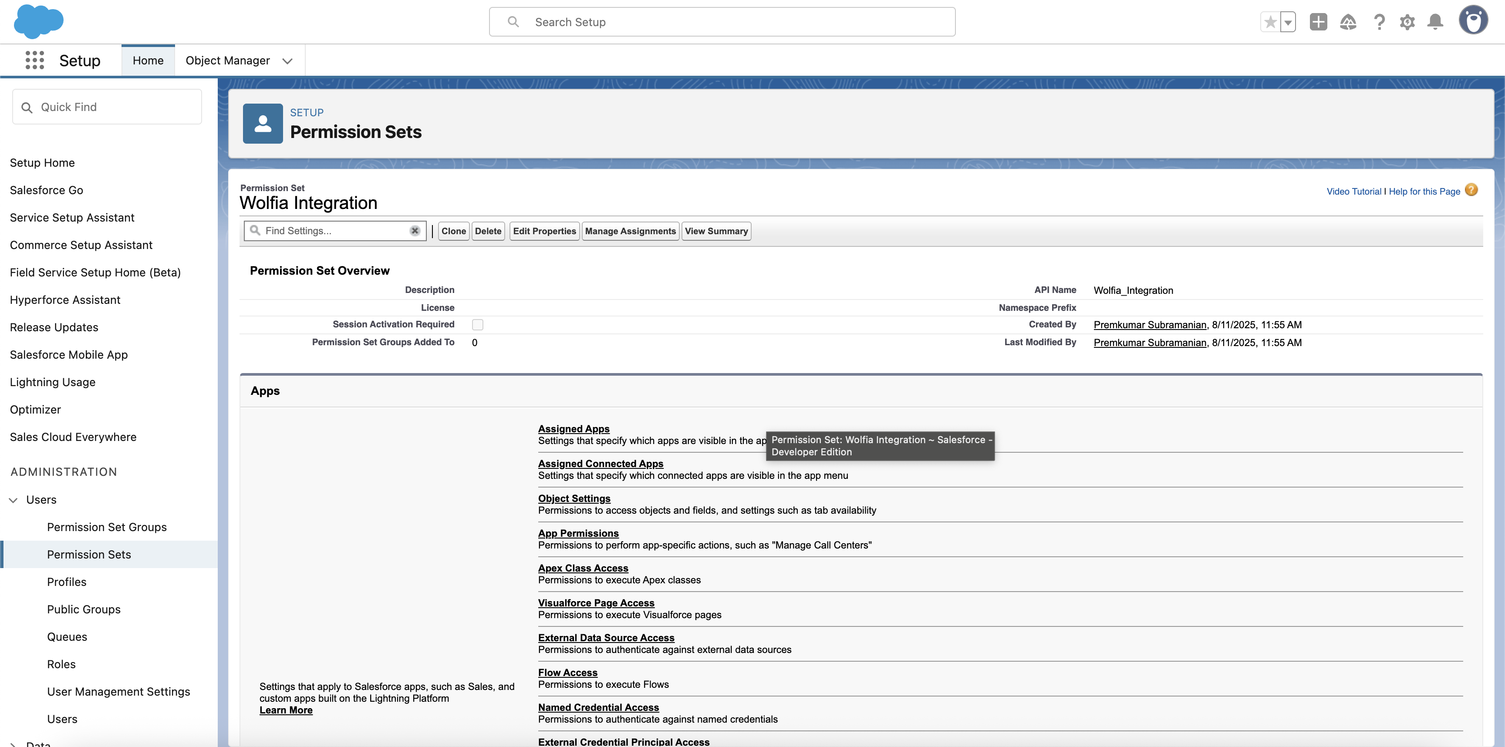The width and height of the screenshot is (1505, 747).
Task: Switch to the Home tab
Action: click(x=148, y=60)
